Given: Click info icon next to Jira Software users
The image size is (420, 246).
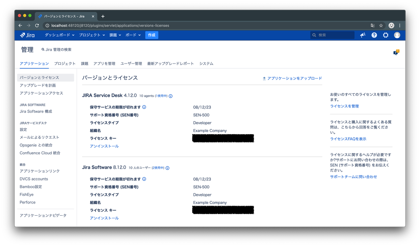Looking at the screenshot, I should pyautogui.click(x=167, y=168).
